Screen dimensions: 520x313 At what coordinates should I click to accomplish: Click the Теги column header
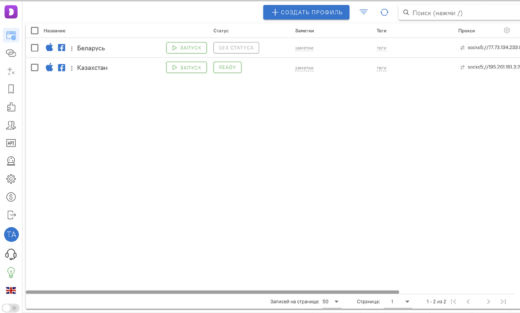[381, 31]
